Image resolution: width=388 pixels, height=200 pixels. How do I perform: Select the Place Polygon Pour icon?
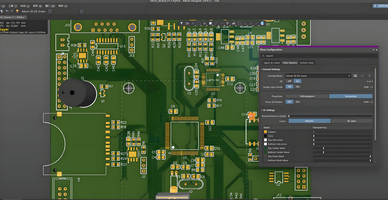click(x=233, y=23)
